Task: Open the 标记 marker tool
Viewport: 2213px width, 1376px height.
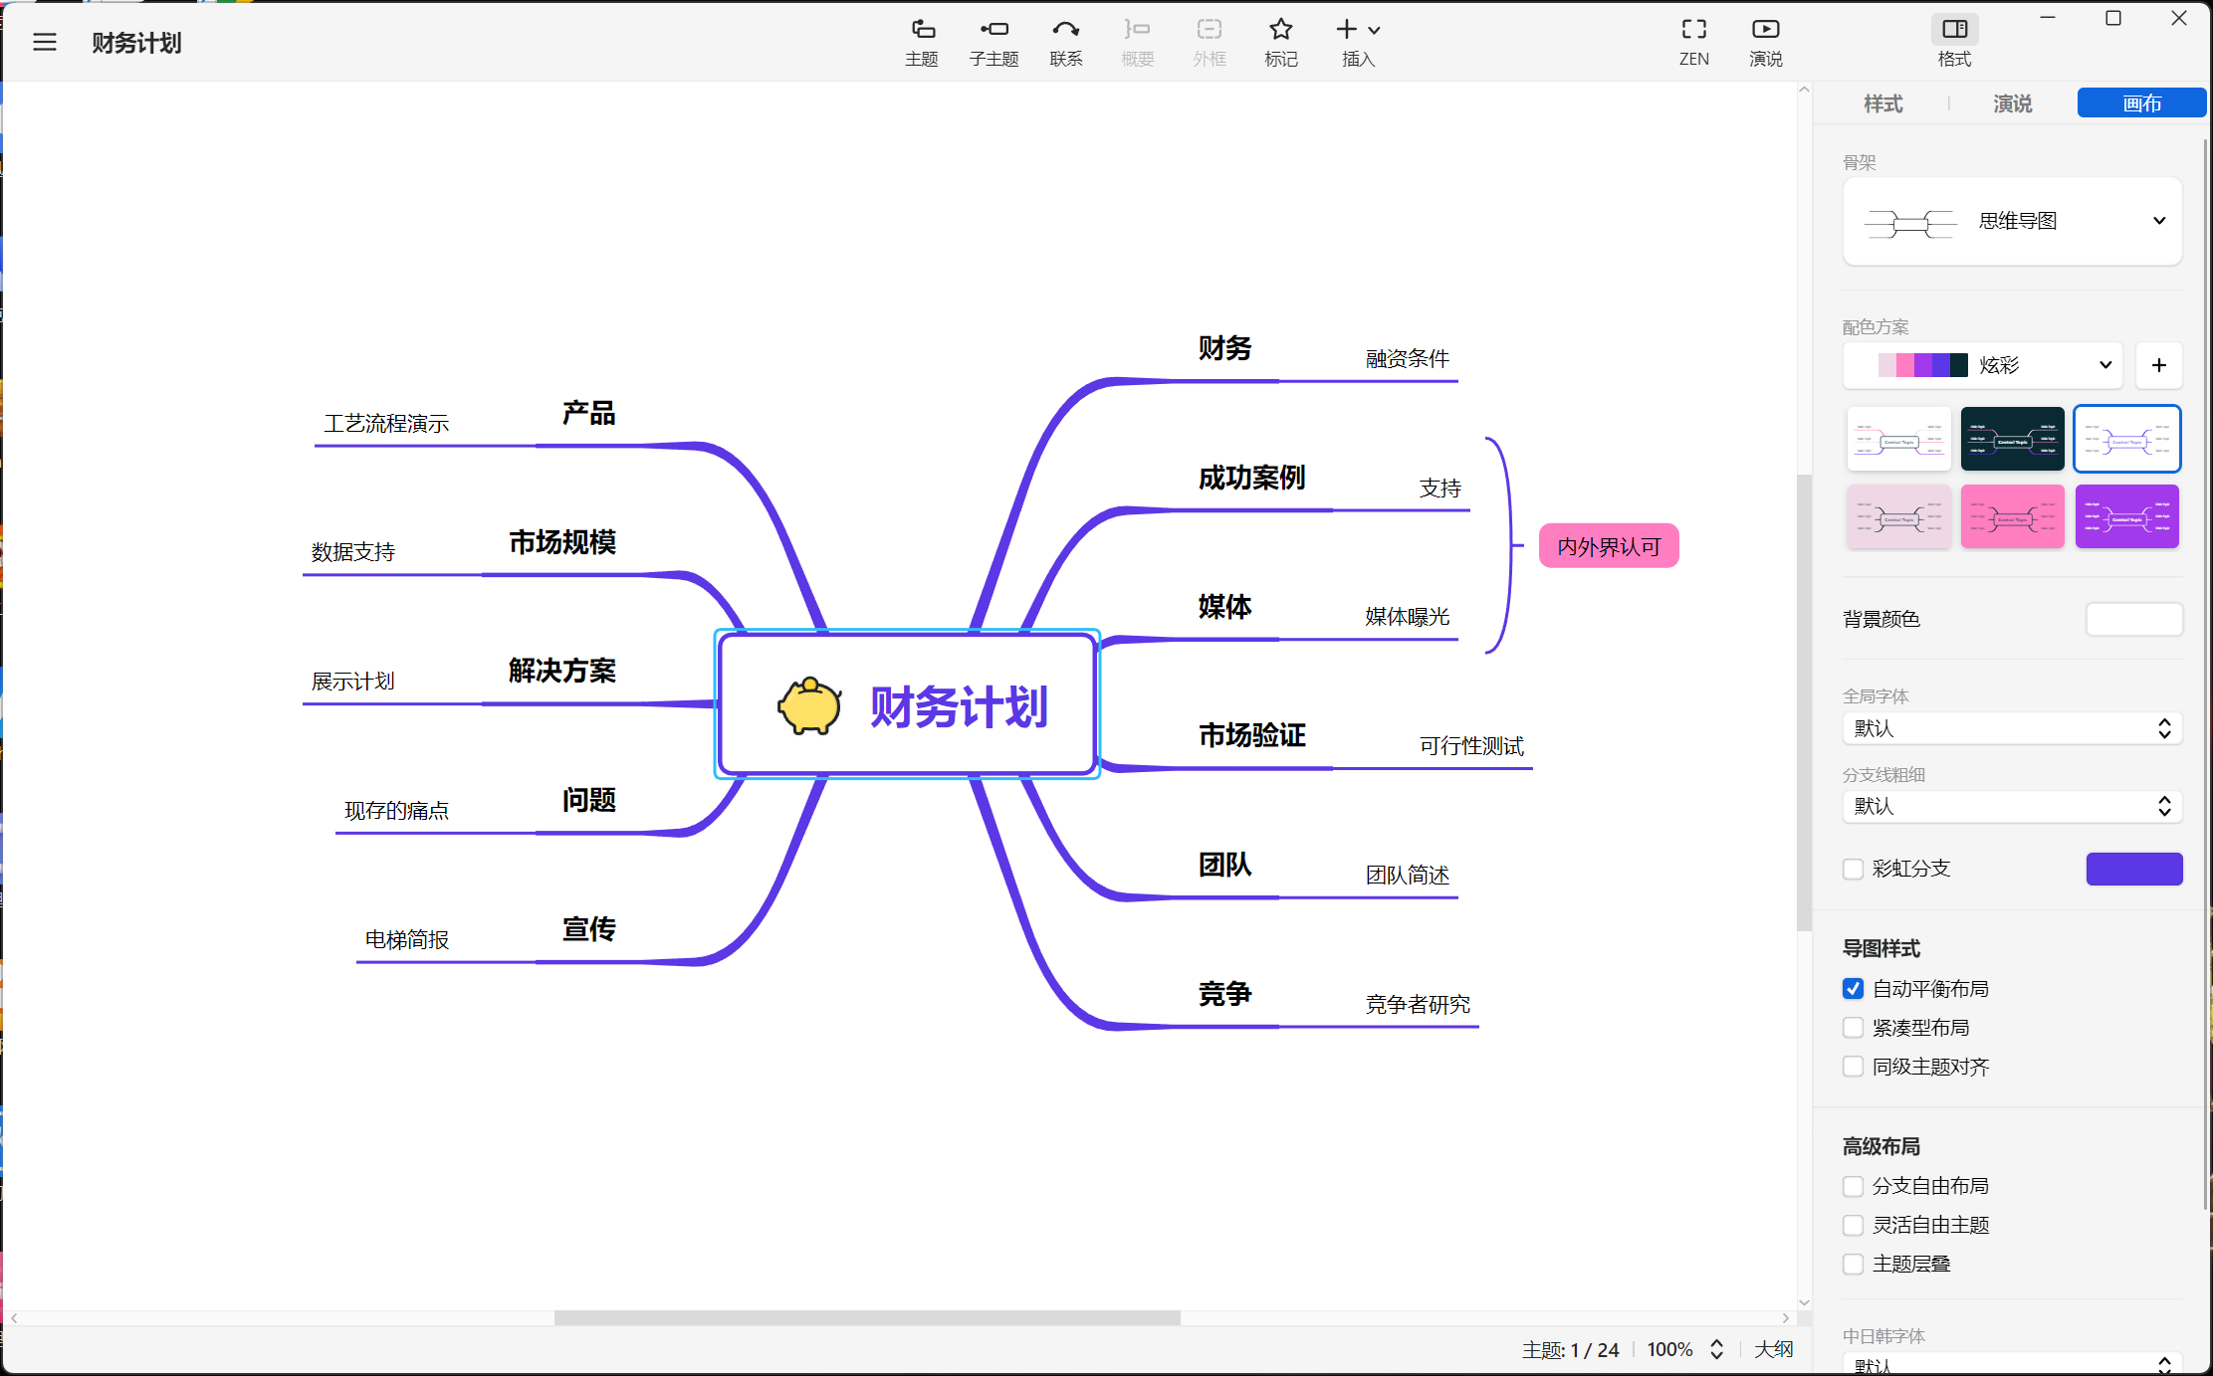Action: pyautogui.click(x=1280, y=43)
